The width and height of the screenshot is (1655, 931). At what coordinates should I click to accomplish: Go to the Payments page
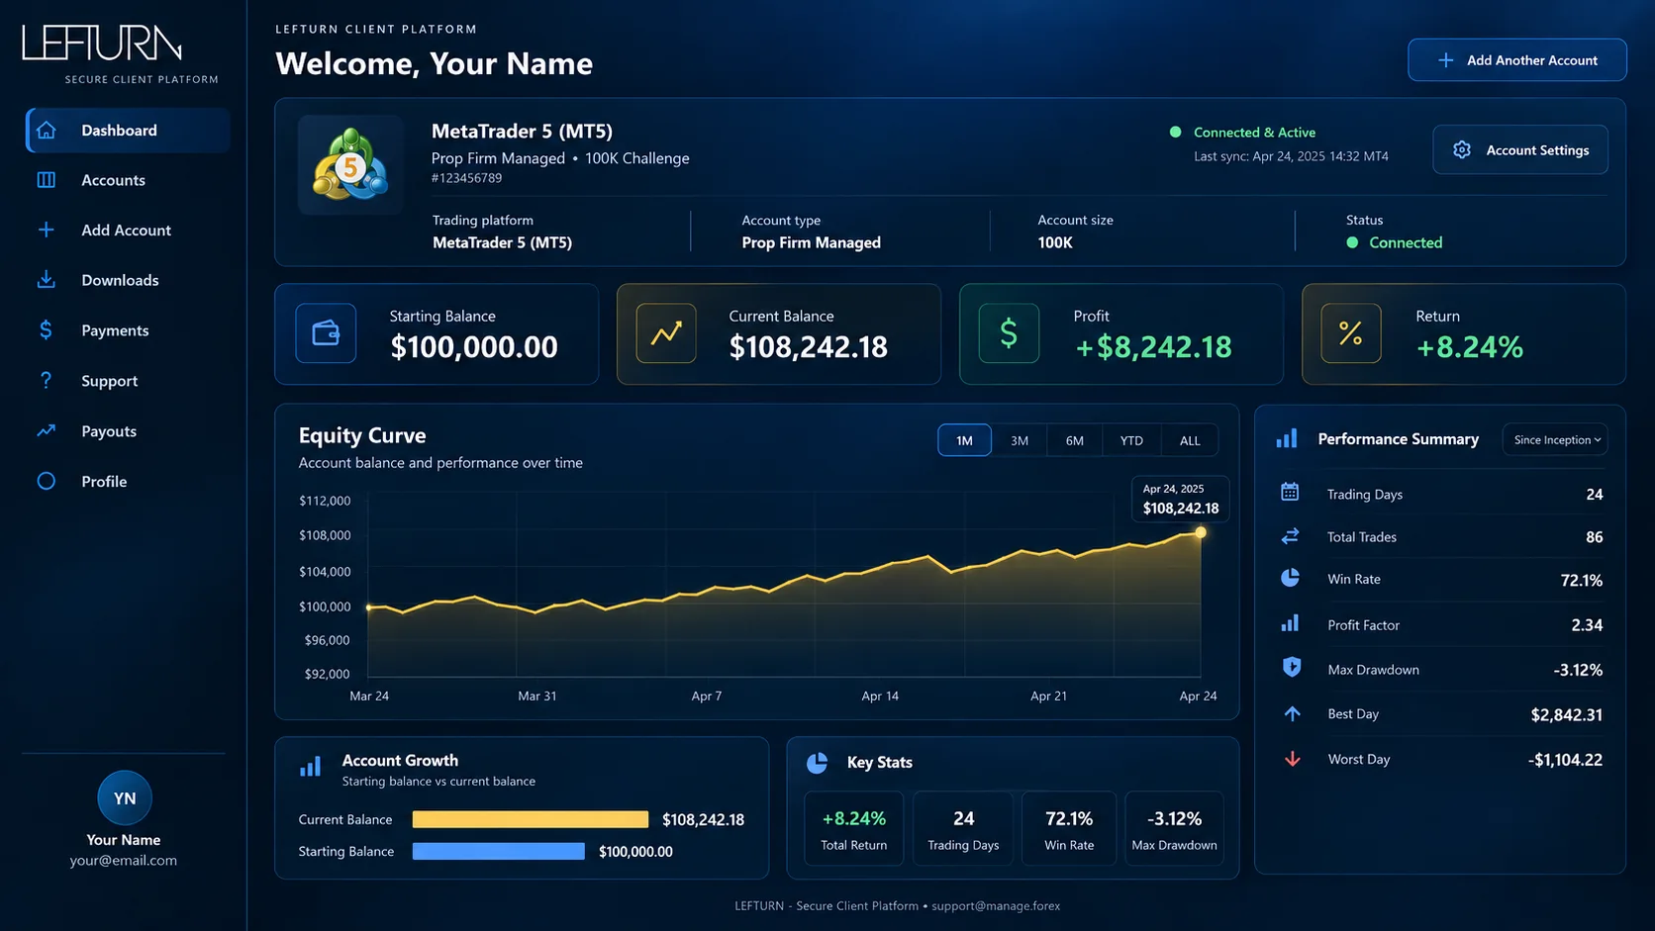[128, 330]
